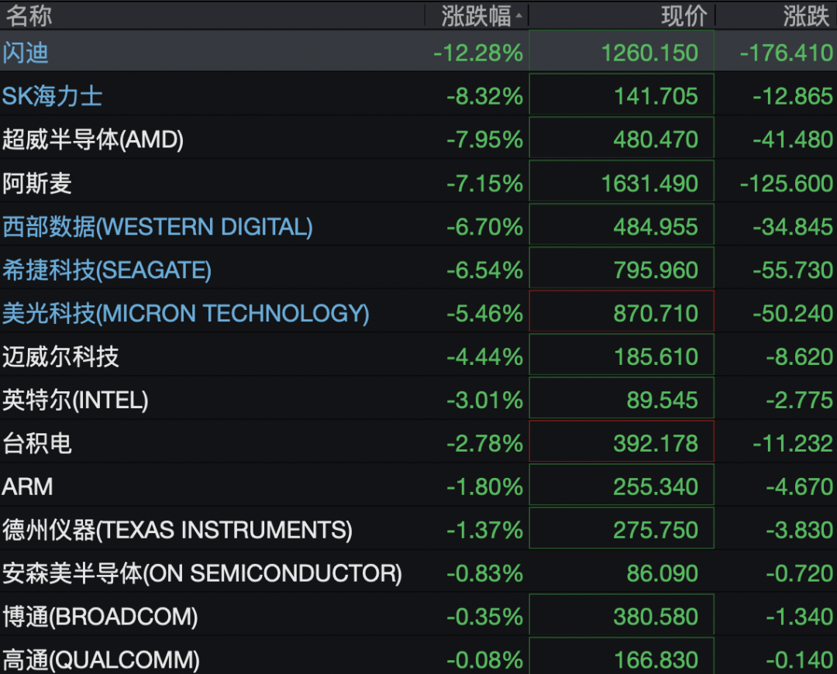Click Western Digital change value -34.845
Viewport: 837px width, 674px height.
point(793,227)
